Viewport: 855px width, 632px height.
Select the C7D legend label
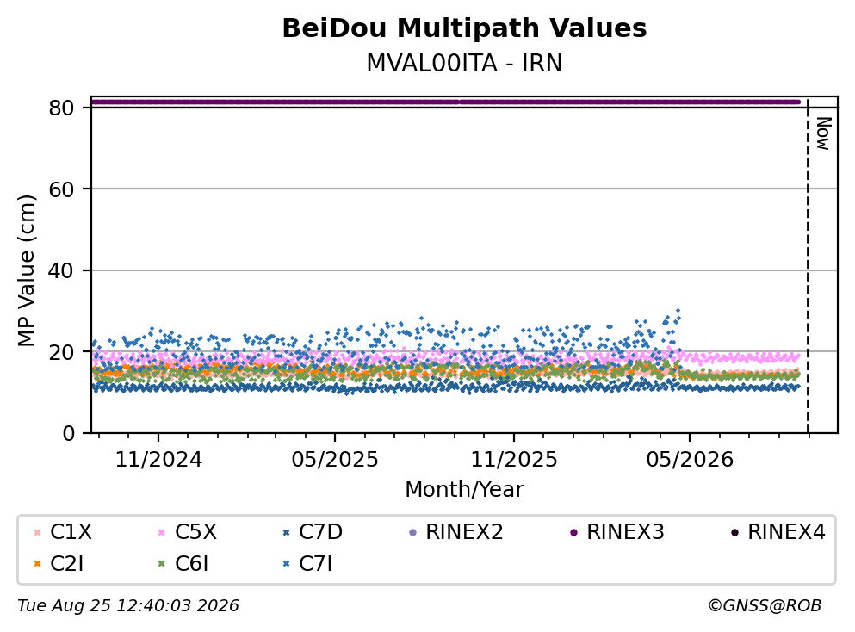(320, 531)
